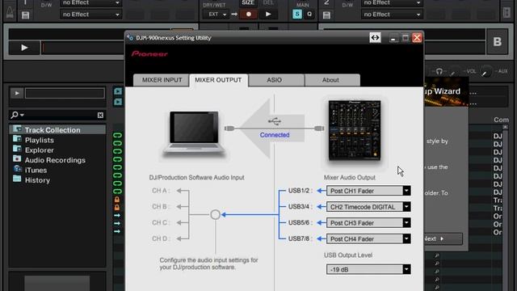Play the preview player in browser

pos(16,94)
